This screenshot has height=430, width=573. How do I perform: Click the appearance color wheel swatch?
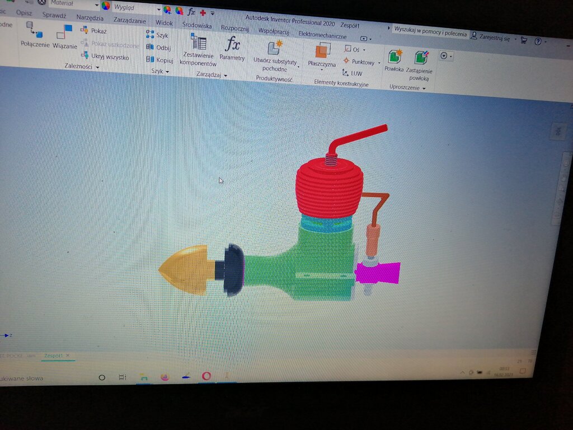coord(106,6)
